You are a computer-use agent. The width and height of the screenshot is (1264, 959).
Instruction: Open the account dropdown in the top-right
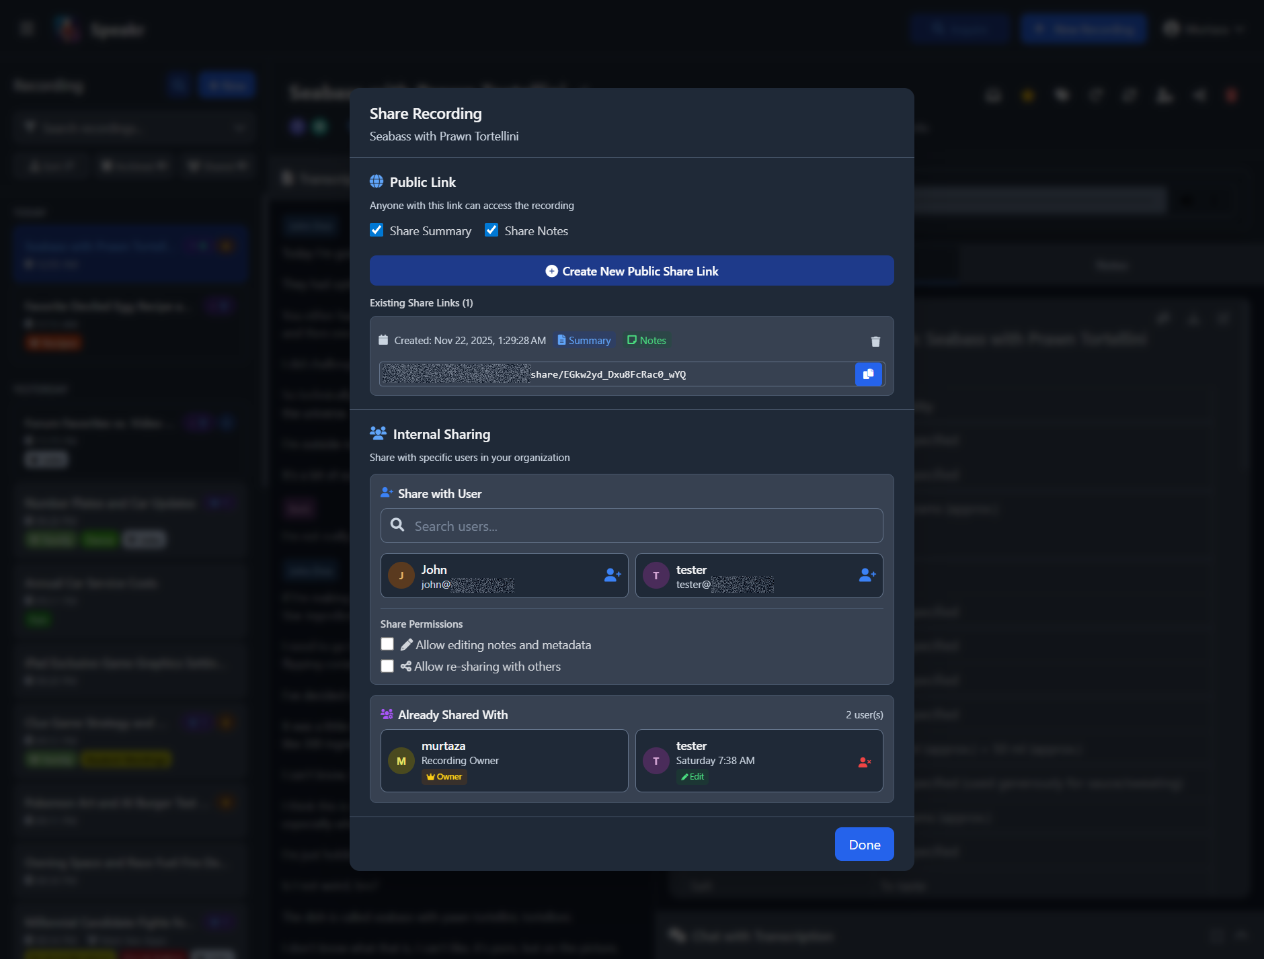pyautogui.click(x=1205, y=28)
